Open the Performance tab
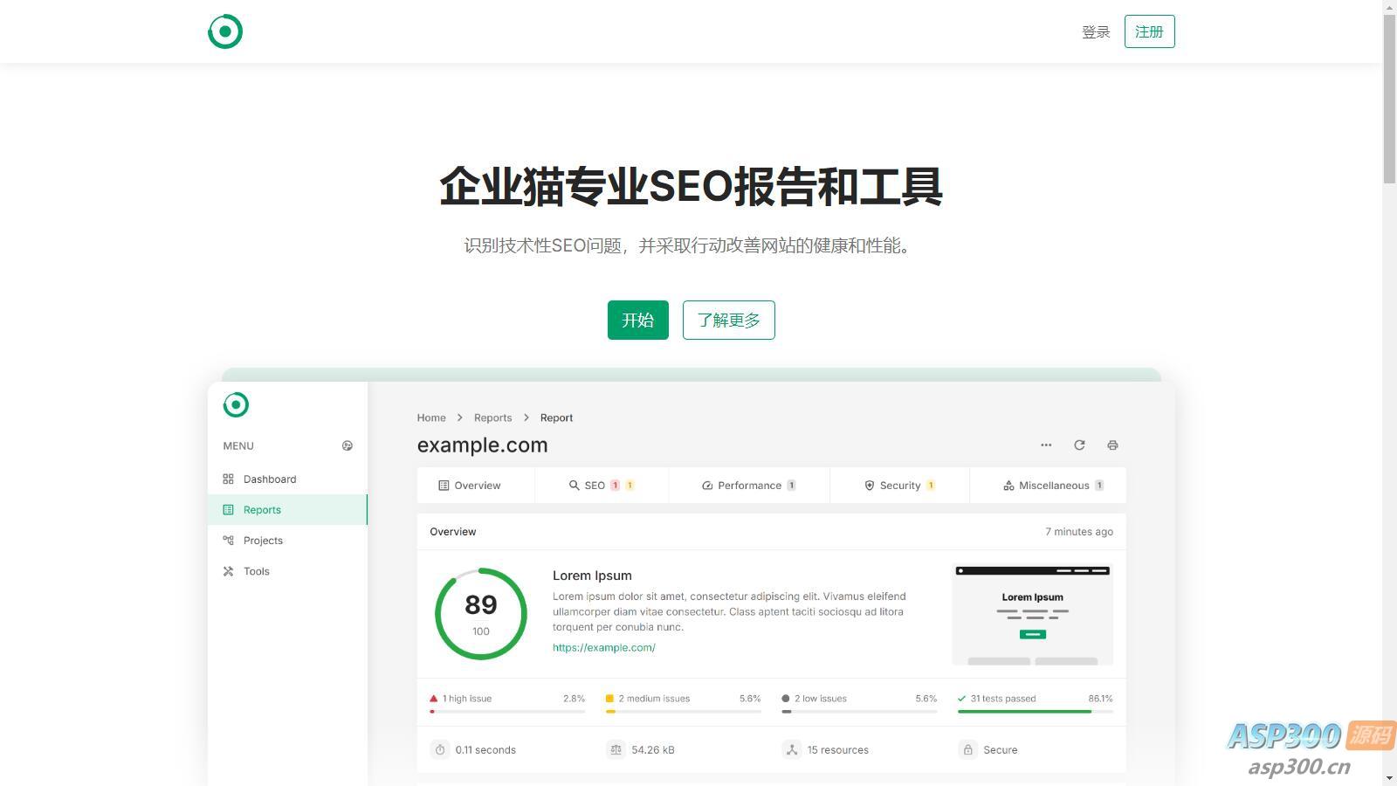 click(748, 486)
